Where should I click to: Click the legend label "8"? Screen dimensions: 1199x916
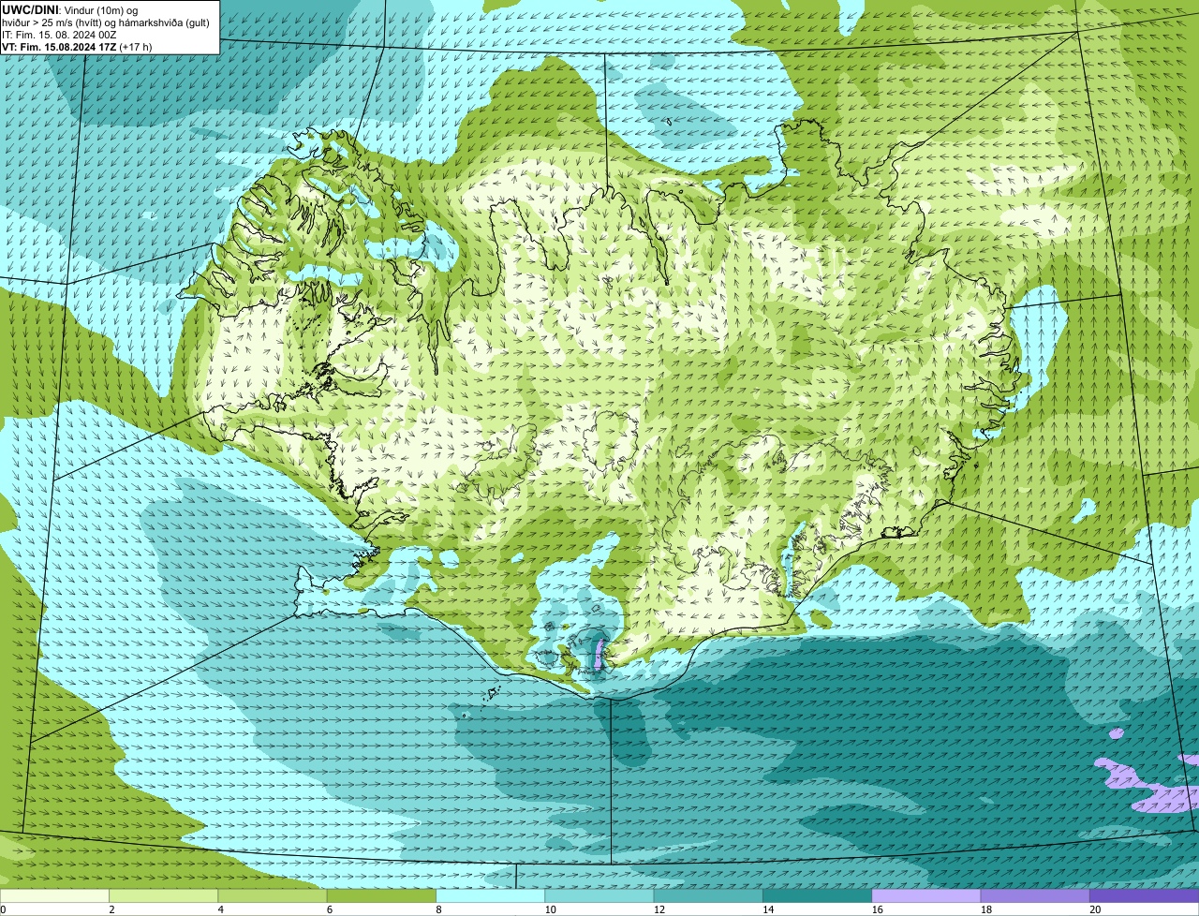[438, 909]
